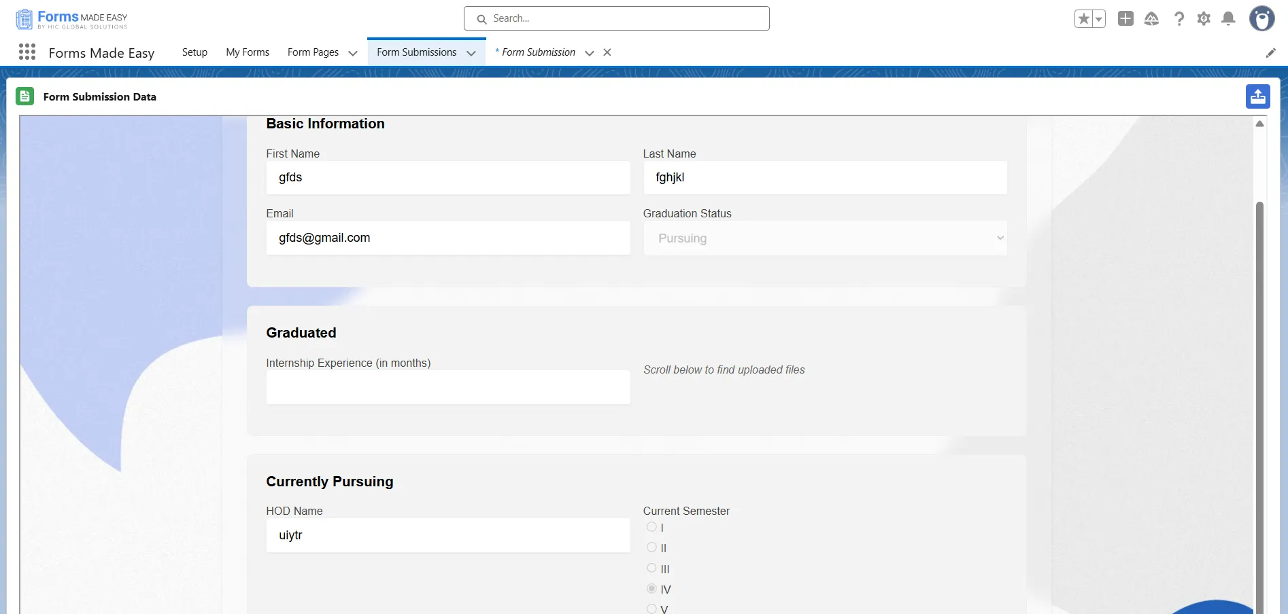The image size is (1288, 614).
Task: Open the Graduation Status dropdown
Action: (825, 238)
